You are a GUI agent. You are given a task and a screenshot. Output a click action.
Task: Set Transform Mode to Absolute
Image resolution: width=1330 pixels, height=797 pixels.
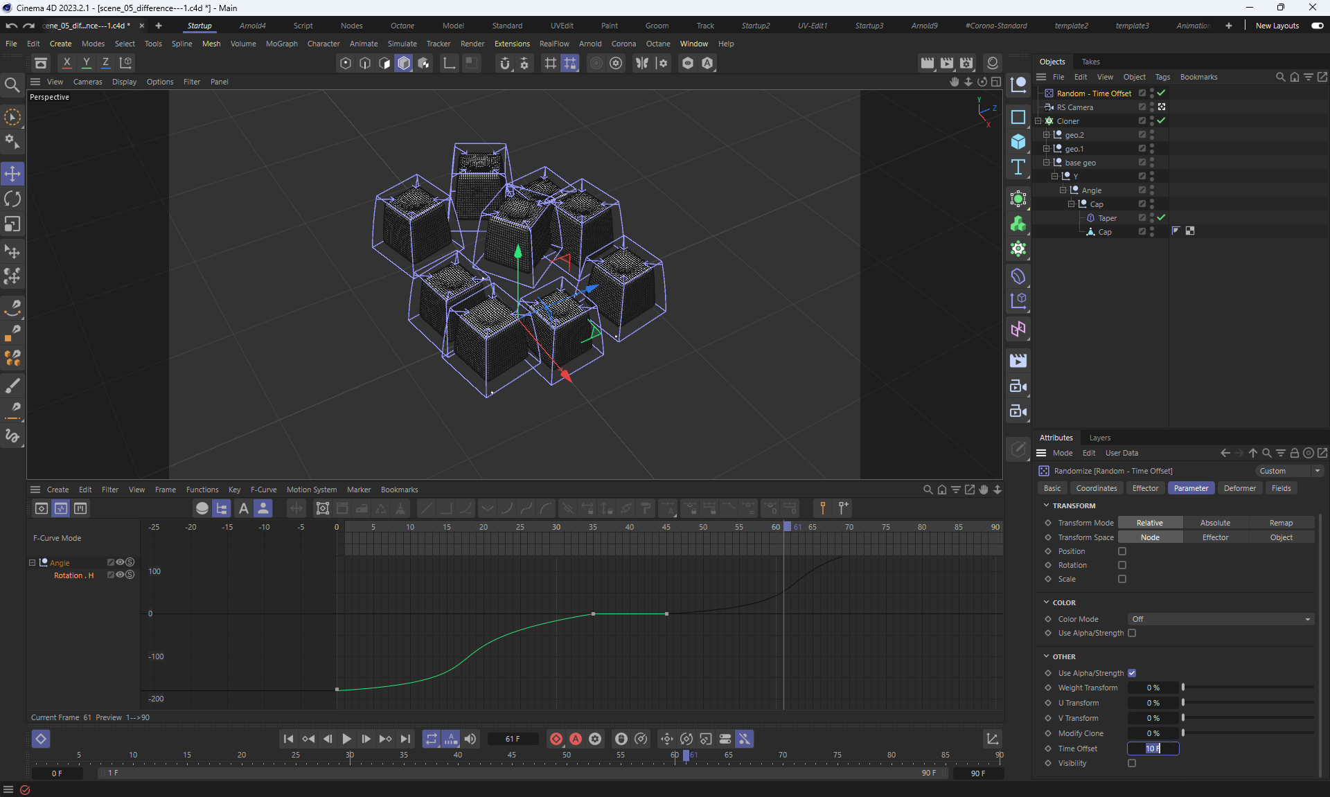tap(1215, 523)
